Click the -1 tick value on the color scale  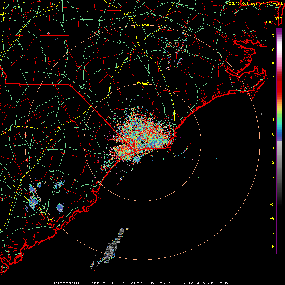272,148
